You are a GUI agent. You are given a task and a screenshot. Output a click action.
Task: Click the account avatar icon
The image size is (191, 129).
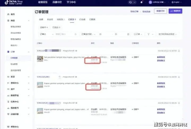click(150, 2)
